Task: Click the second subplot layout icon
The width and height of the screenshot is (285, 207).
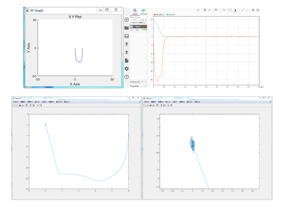Action: (209, 10)
